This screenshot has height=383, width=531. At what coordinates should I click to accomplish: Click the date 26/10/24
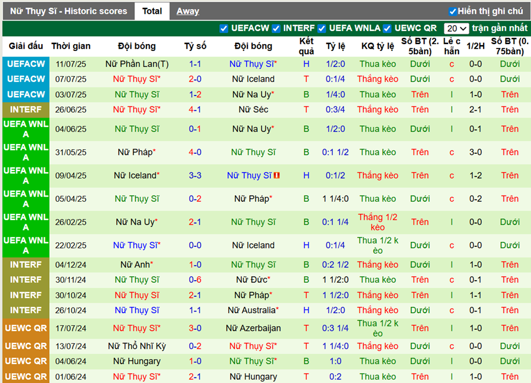coord(71,310)
